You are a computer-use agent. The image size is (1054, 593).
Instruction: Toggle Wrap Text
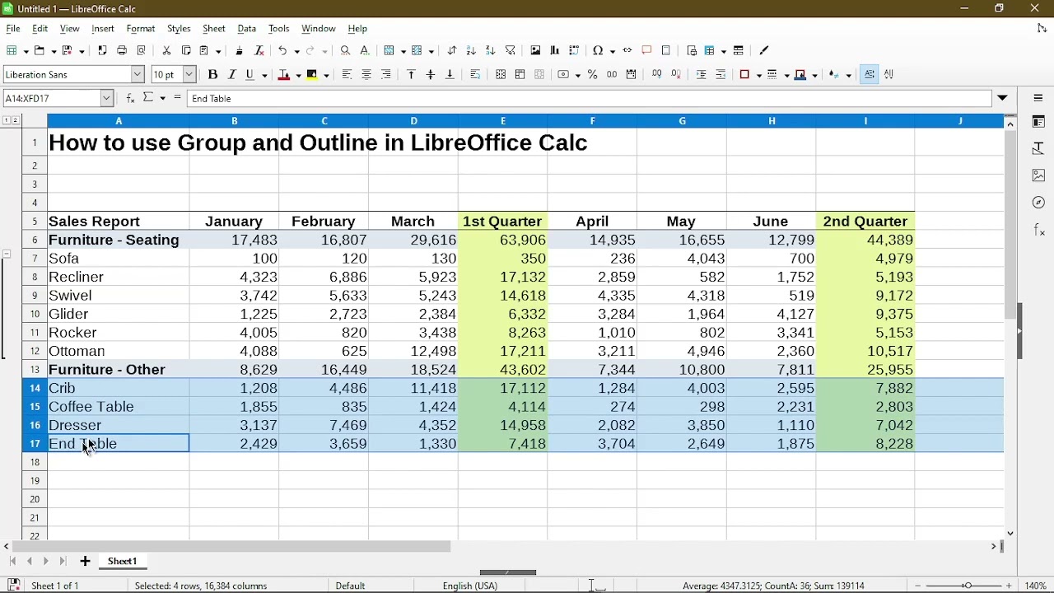[475, 75]
